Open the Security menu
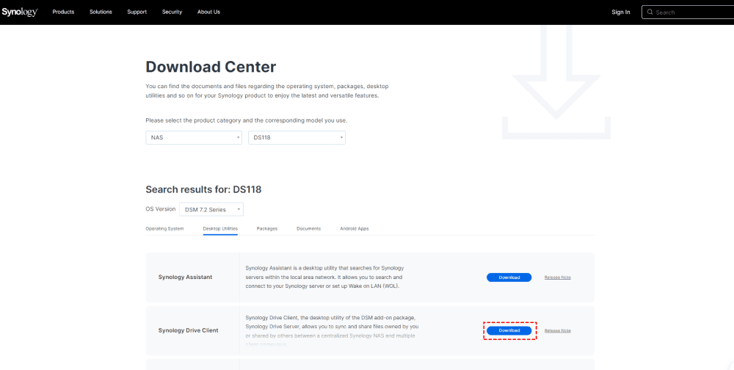This screenshot has width=734, height=370. pyautogui.click(x=172, y=12)
